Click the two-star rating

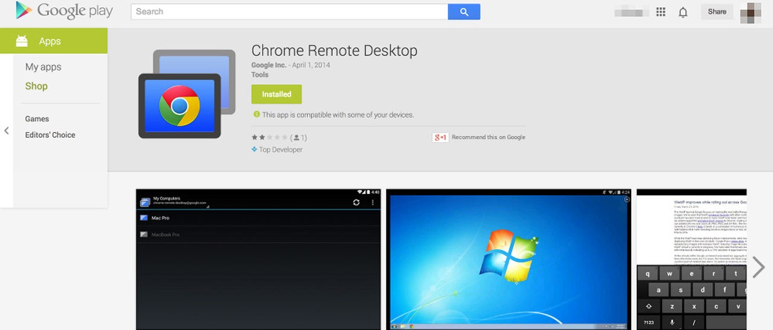pos(269,137)
